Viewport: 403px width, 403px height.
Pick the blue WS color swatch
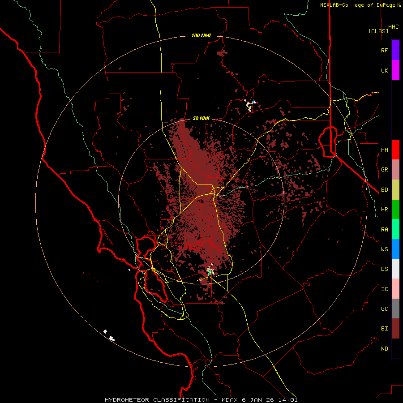tap(395, 249)
